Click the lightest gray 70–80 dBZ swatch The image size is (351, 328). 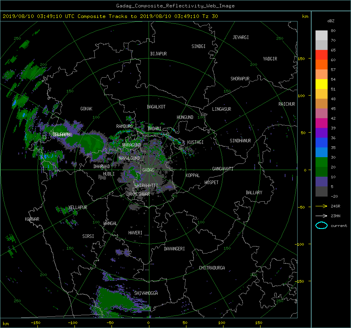321,35
